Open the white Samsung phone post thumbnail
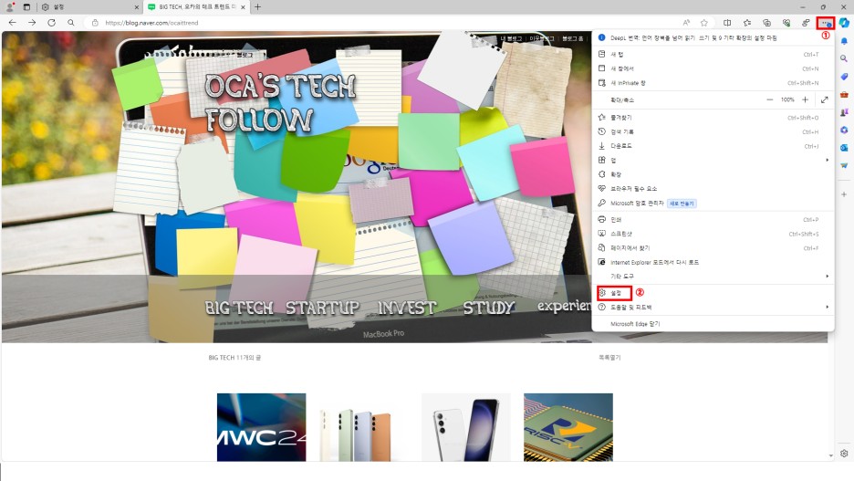 (x=466, y=427)
